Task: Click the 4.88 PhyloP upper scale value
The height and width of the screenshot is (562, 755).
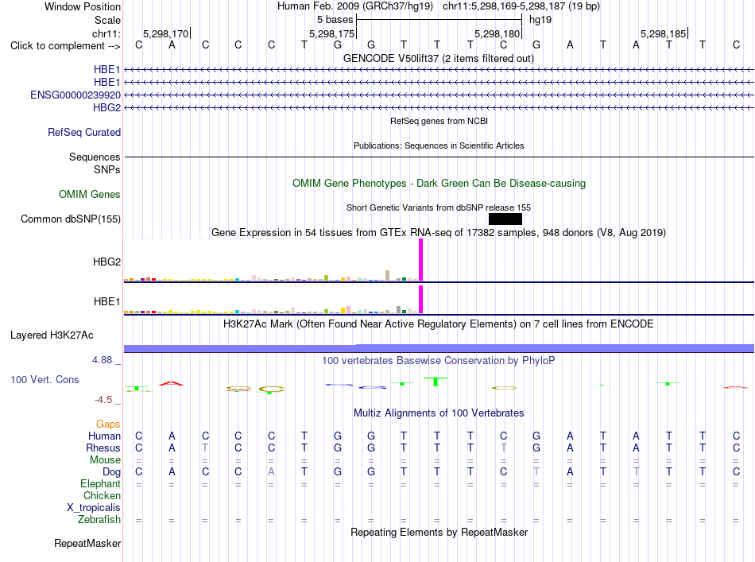Action: point(102,360)
